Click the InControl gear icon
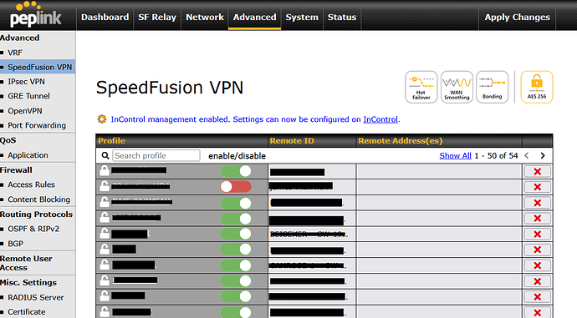 (101, 119)
